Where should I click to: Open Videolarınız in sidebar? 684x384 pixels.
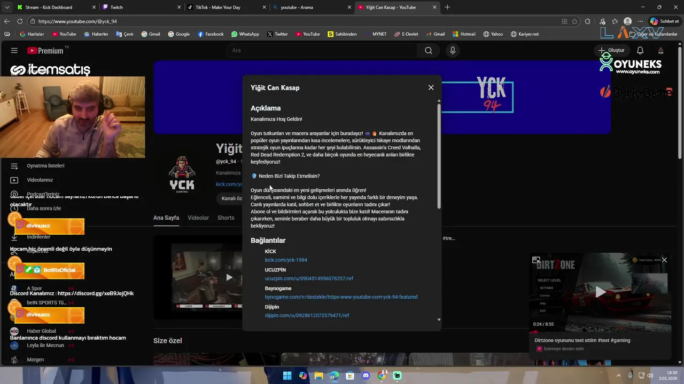coord(40,180)
